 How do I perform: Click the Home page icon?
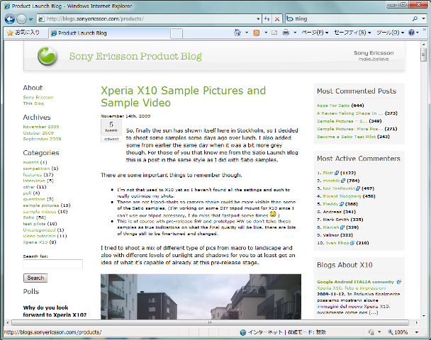(237, 33)
